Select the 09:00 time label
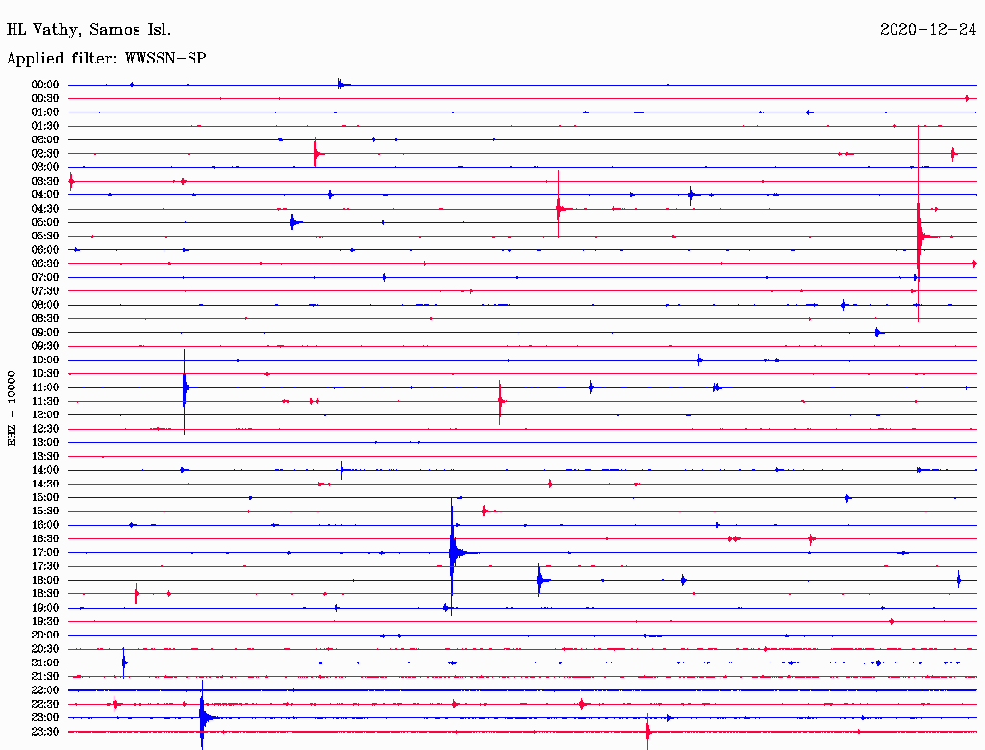The width and height of the screenshot is (985, 750). (x=45, y=333)
